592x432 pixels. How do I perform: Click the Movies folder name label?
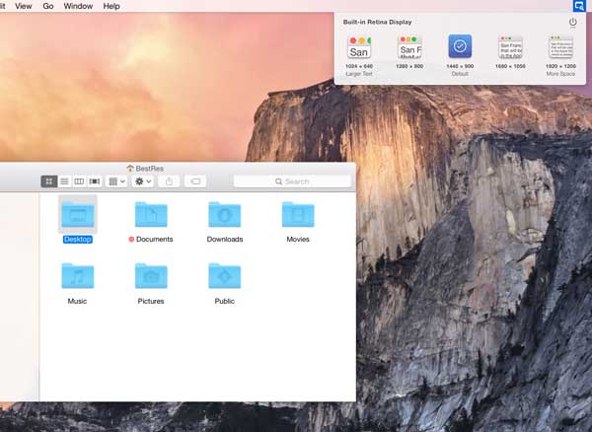298,240
